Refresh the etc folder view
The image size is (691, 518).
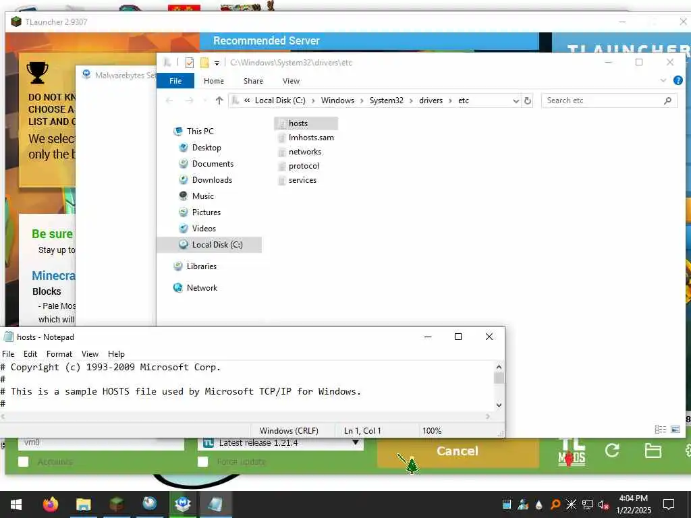528,101
